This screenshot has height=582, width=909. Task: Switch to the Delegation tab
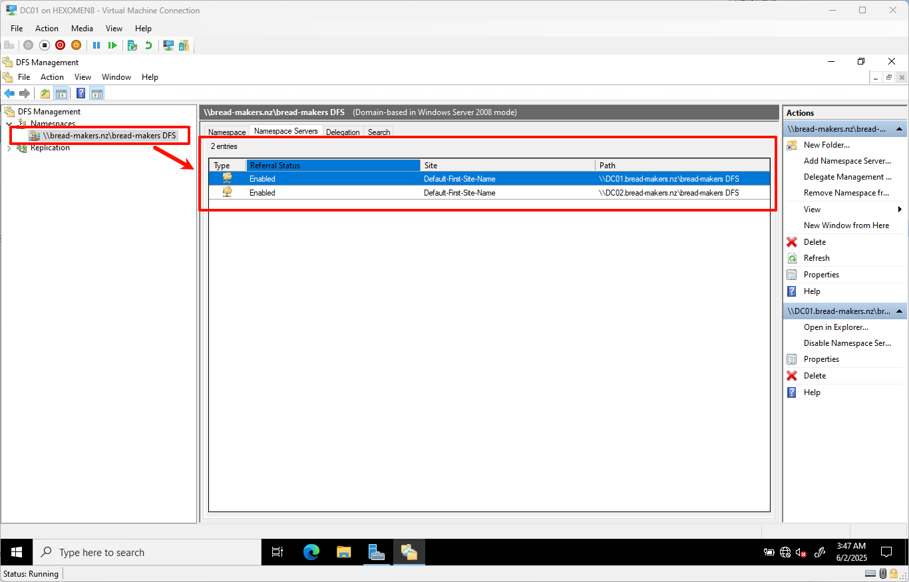click(343, 132)
